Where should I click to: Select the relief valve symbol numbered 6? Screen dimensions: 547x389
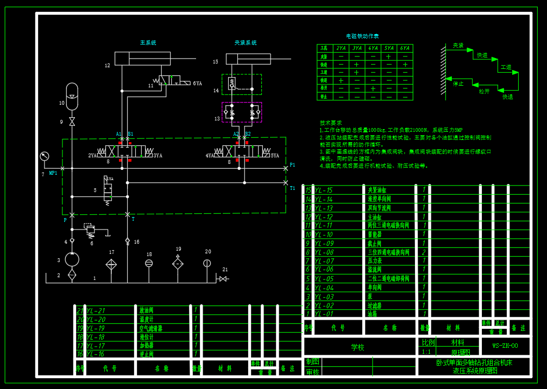pos(90,231)
